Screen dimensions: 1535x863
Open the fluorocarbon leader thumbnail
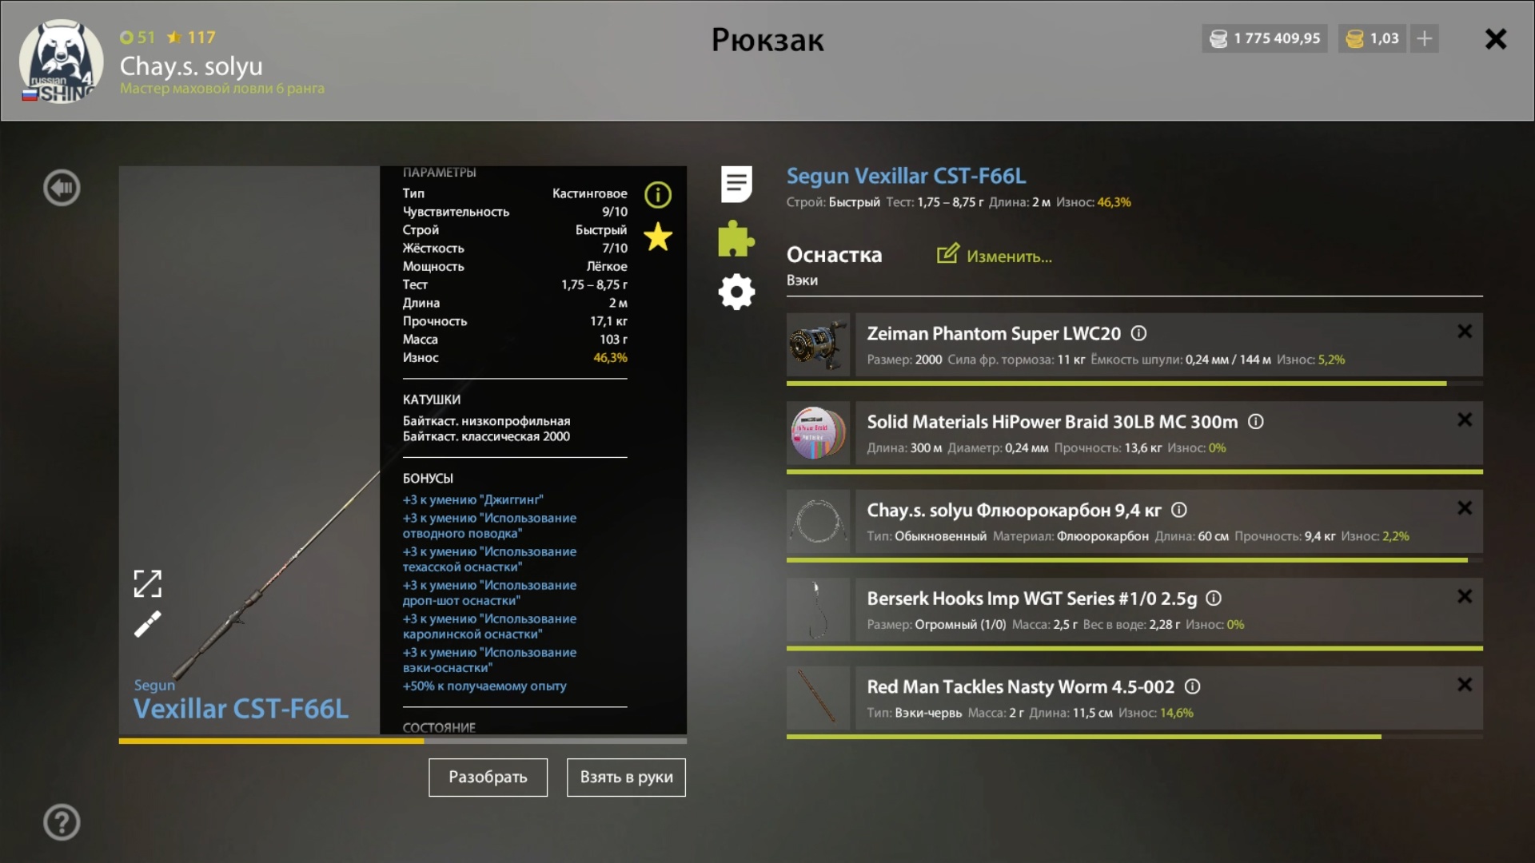click(818, 521)
